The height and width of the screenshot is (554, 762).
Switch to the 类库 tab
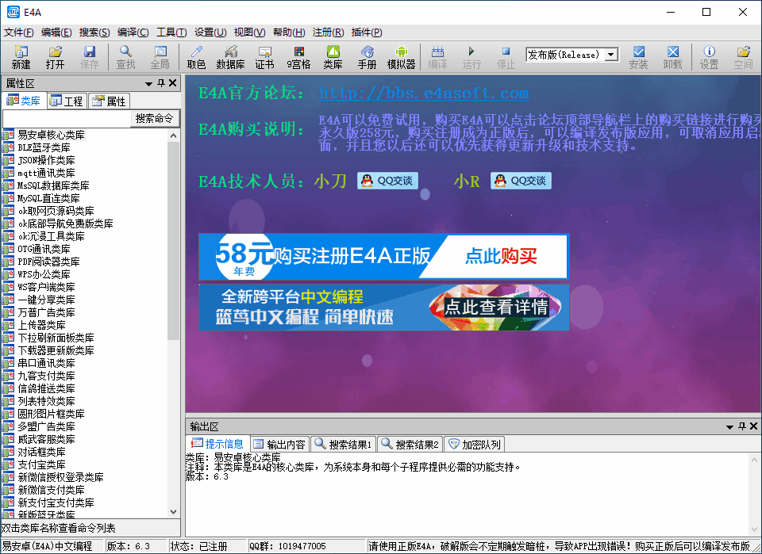(x=24, y=101)
